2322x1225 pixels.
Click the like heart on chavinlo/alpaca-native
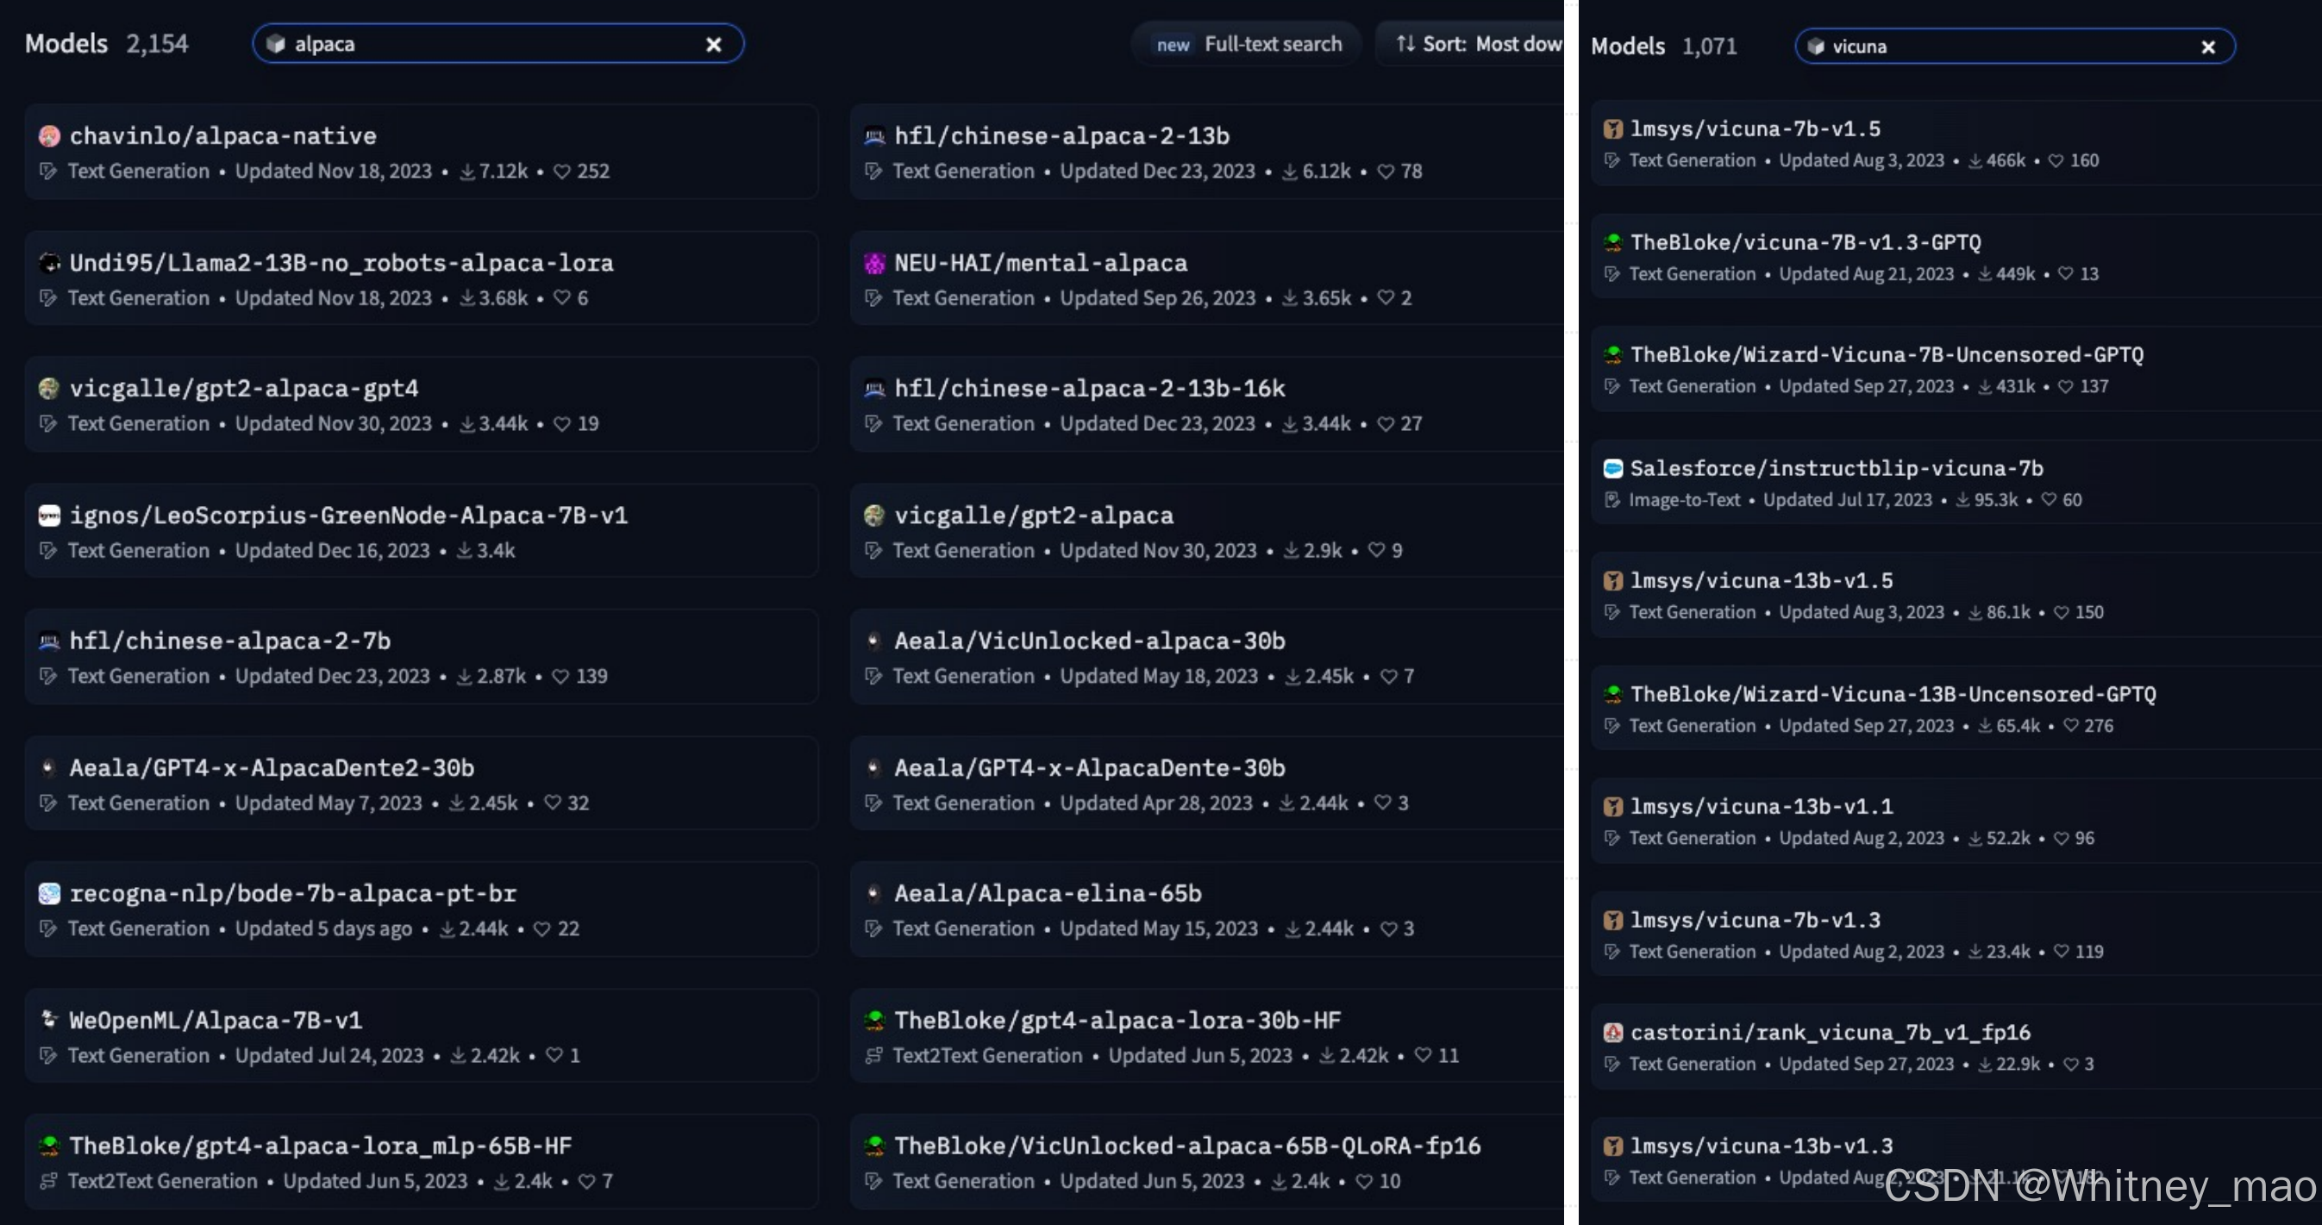(561, 172)
